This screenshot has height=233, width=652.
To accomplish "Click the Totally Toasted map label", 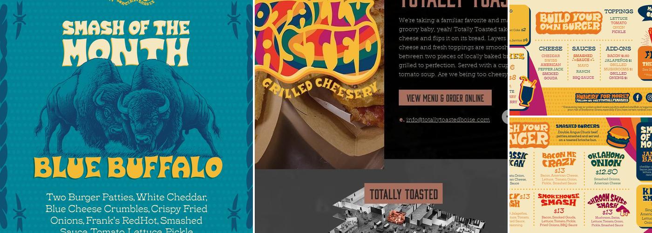I will [403, 193].
